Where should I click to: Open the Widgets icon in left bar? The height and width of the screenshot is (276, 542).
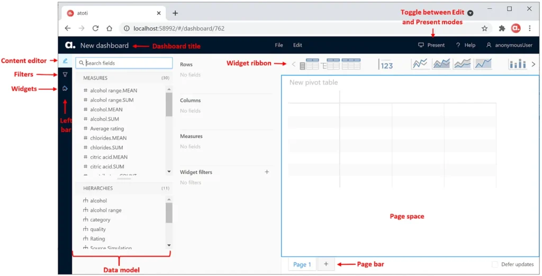pyautogui.click(x=65, y=89)
